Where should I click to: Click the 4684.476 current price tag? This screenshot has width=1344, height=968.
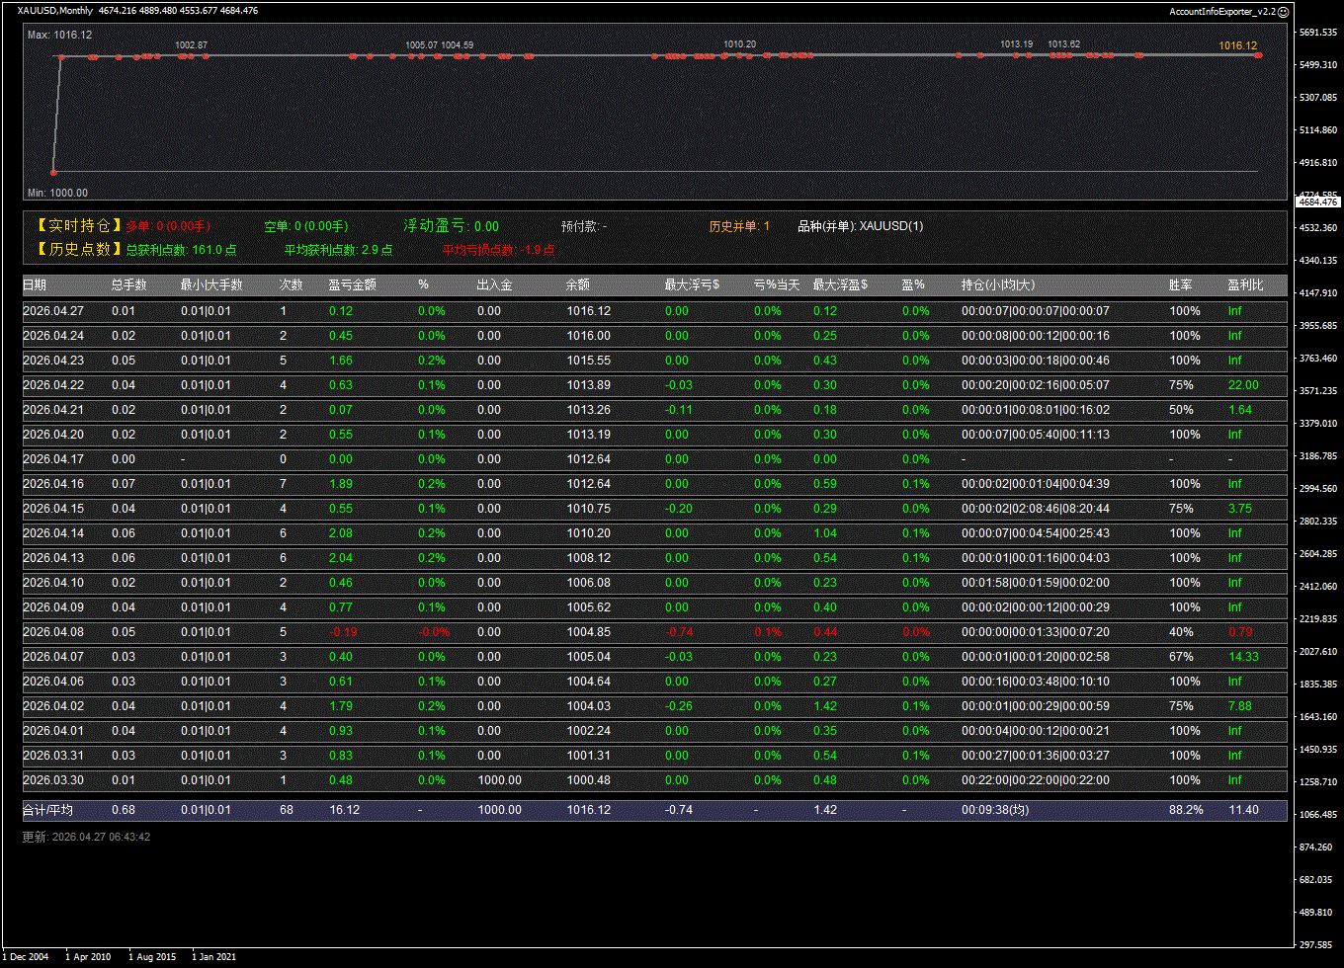coord(1317,202)
